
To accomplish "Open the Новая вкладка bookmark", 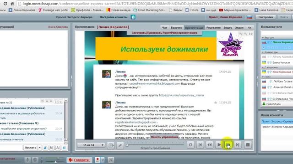I will click(x=118, y=10).
